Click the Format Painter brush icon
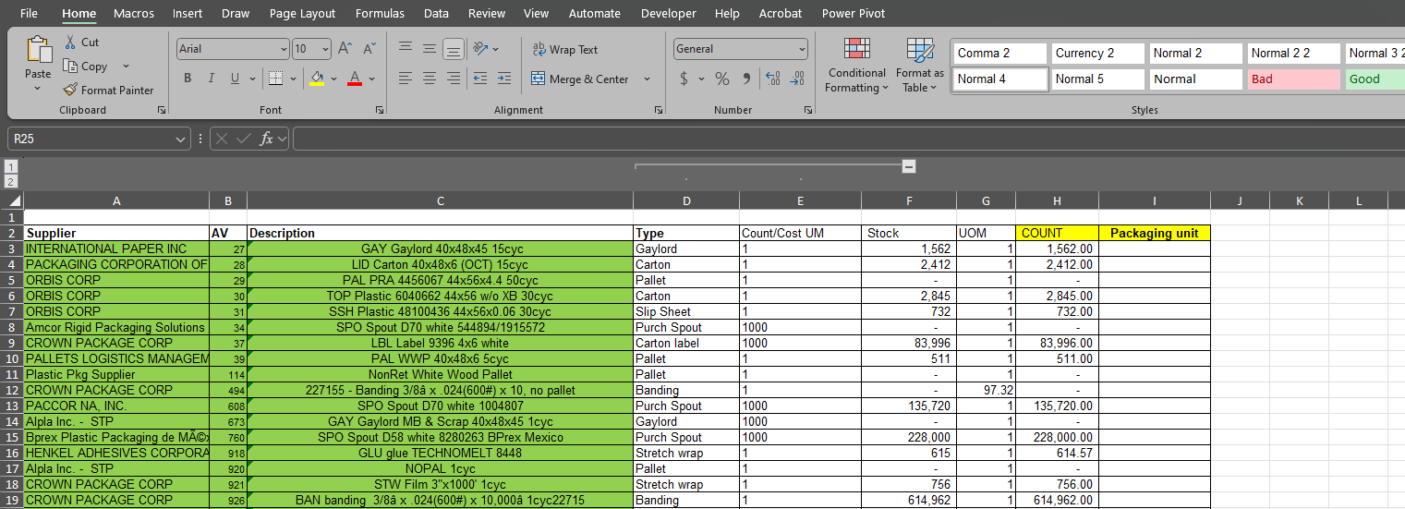This screenshot has width=1405, height=509. coord(70,90)
